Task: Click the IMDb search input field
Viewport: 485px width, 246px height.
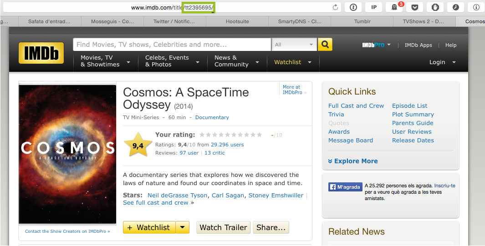Action: (x=172, y=45)
